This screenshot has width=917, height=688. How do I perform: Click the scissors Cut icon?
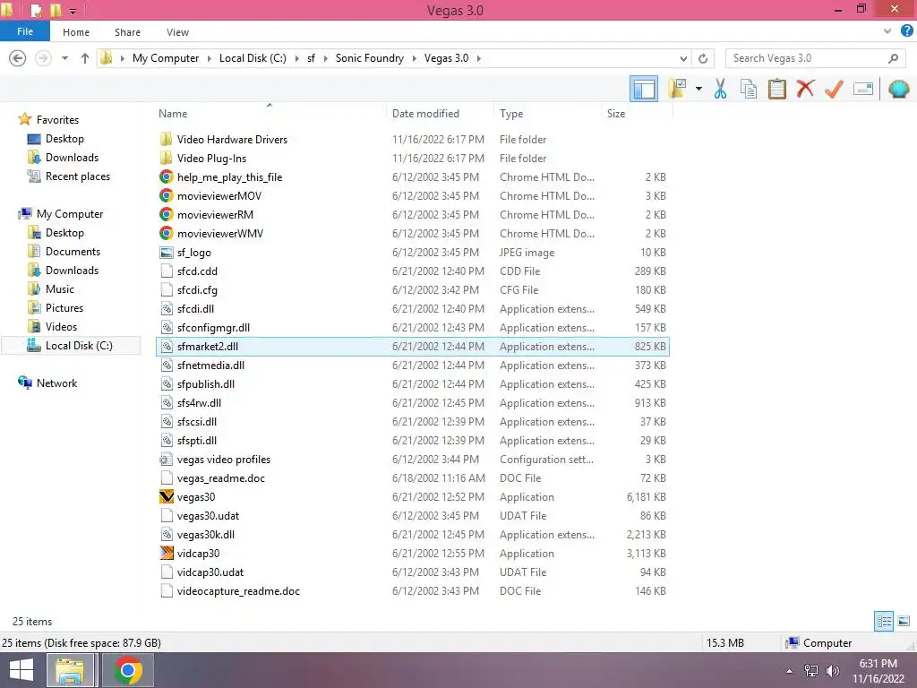(720, 89)
